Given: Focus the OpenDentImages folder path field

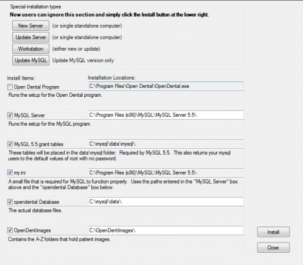Looking at the screenshot, I should (166, 230).
